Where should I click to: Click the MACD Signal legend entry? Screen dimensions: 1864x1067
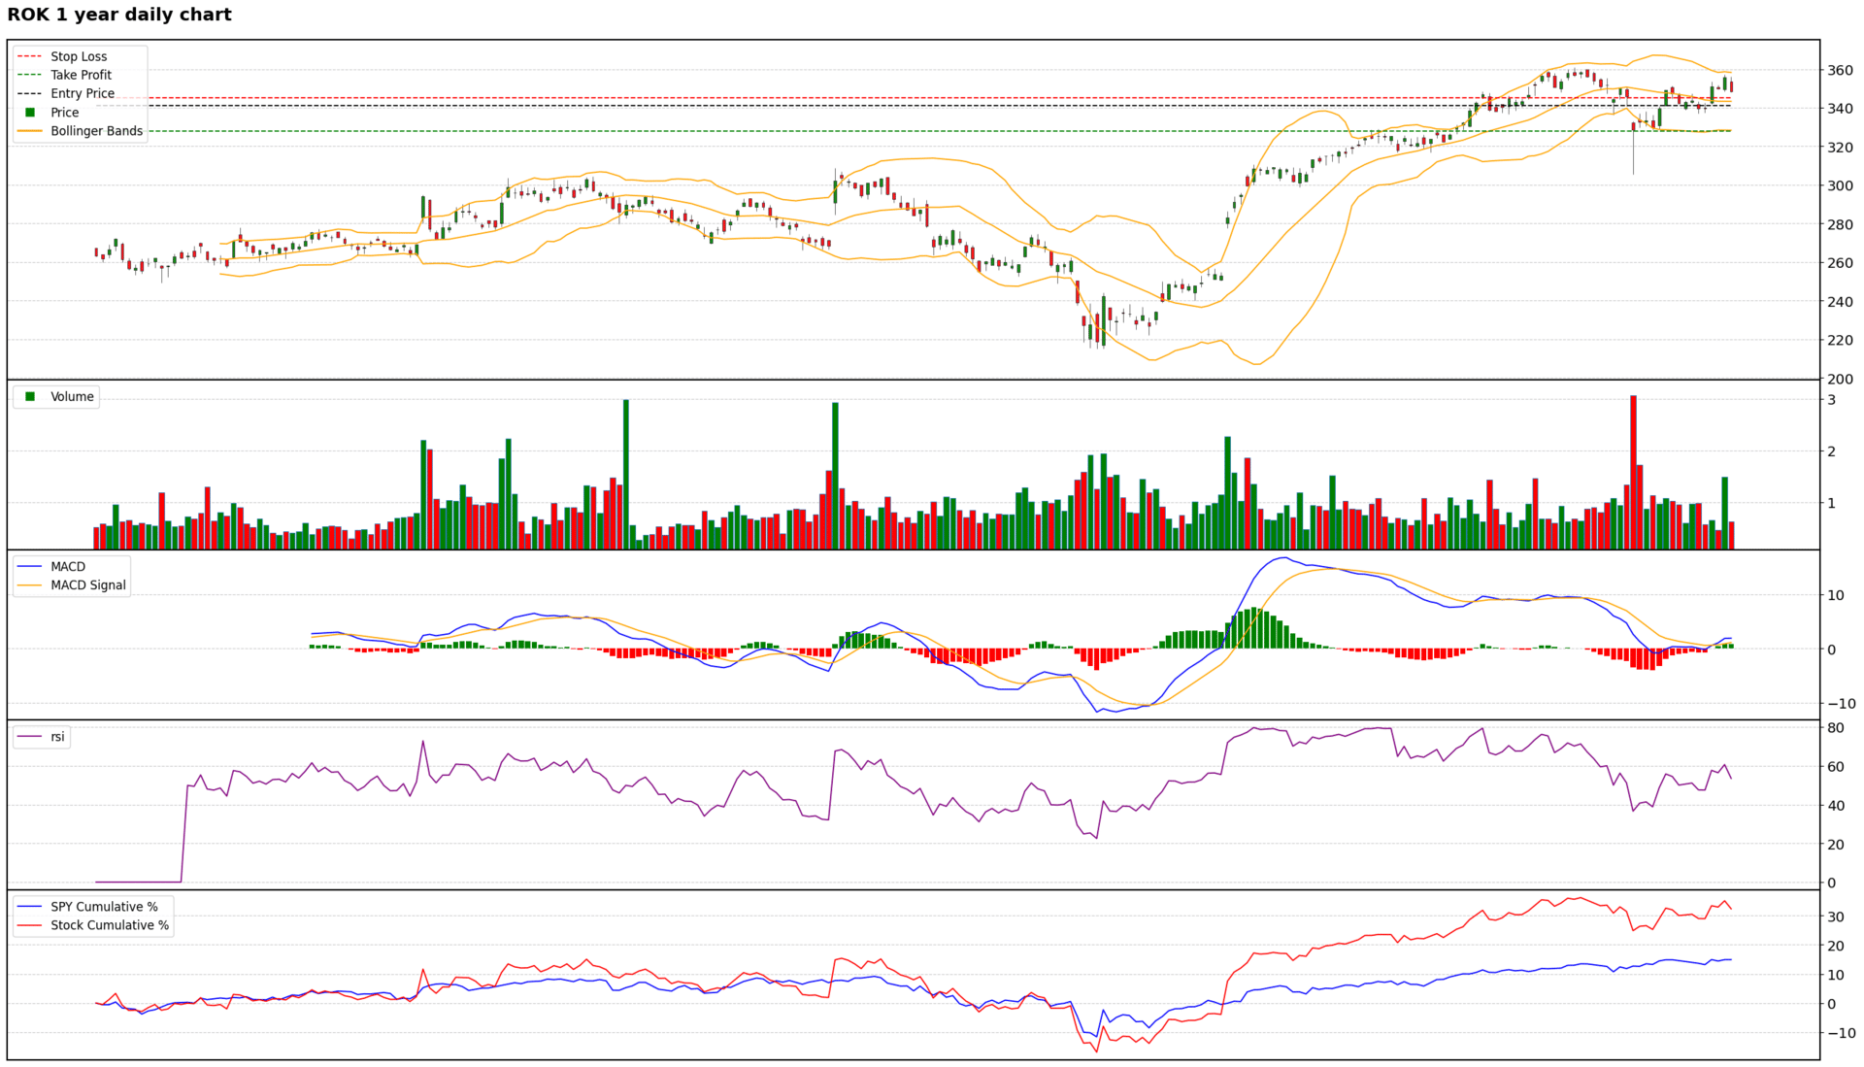pyautogui.click(x=87, y=585)
